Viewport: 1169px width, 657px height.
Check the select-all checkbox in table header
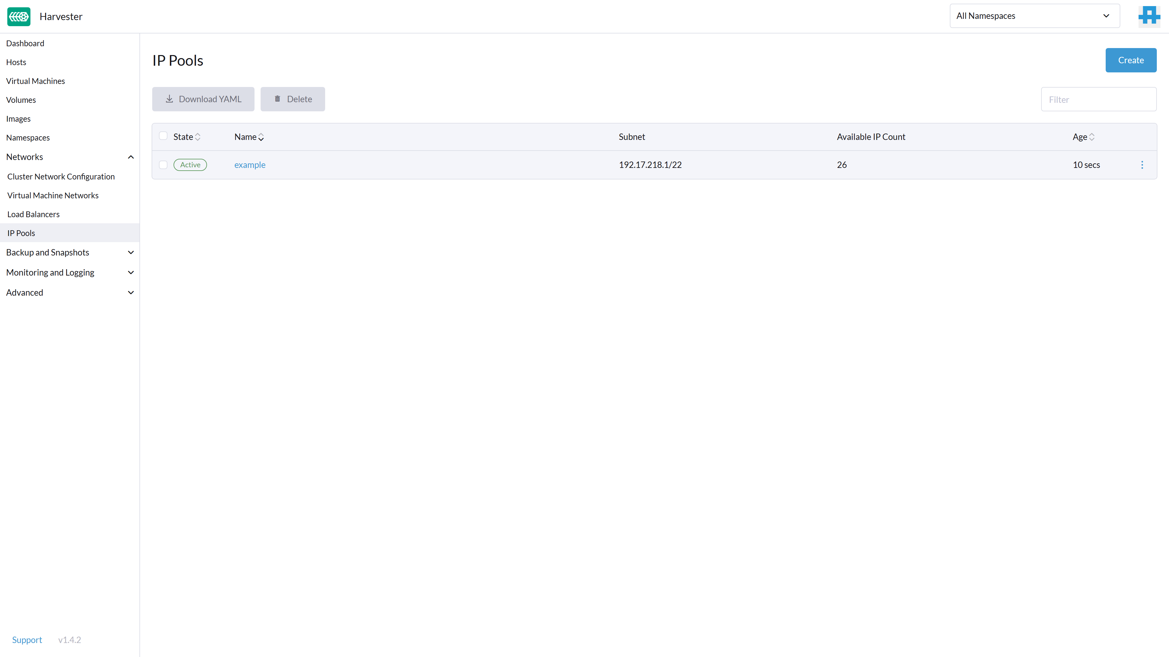163,136
